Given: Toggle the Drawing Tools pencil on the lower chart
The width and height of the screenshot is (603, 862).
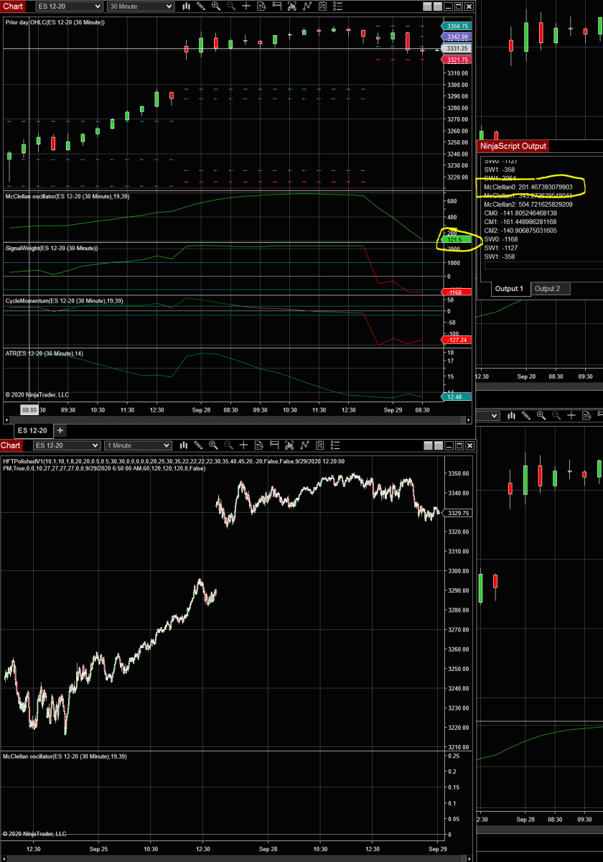Looking at the screenshot, I should coord(197,445).
